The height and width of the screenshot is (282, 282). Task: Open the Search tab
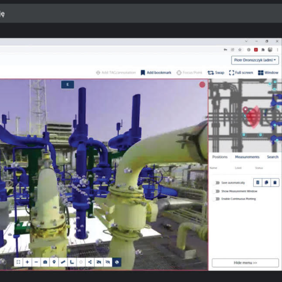(x=272, y=157)
